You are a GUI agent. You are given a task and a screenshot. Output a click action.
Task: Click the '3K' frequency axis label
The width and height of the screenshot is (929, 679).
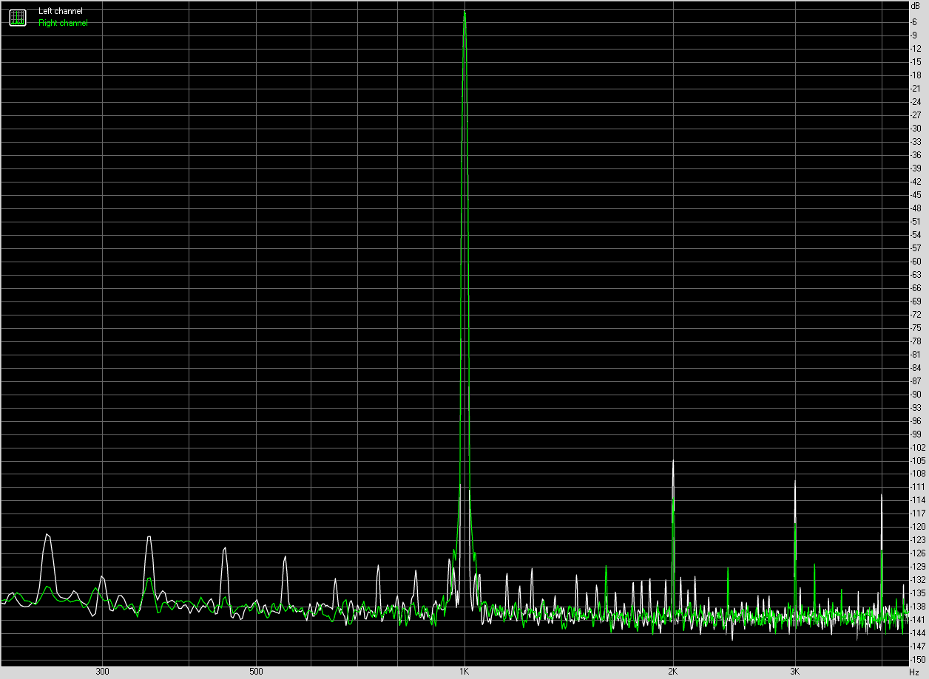795,672
